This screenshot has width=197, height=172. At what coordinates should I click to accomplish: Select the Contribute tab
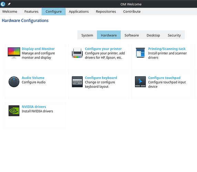pyautogui.click(x=132, y=11)
